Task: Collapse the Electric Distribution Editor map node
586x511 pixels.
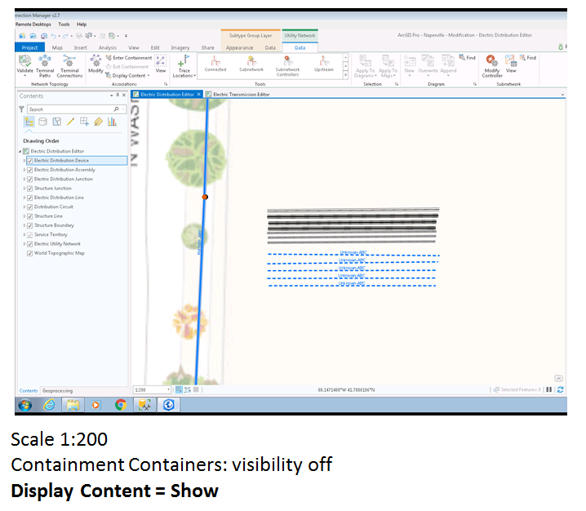Action: click(x=20, y=151)
